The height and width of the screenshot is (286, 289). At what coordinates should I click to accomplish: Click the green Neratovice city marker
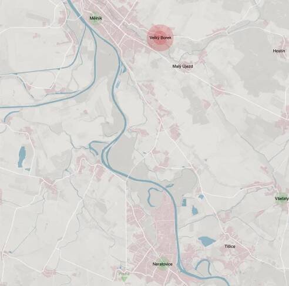[x=162, y=264]
